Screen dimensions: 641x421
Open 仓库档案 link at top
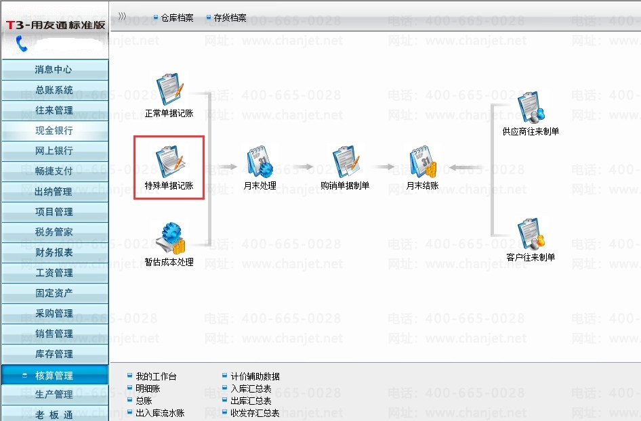(177, 18)
